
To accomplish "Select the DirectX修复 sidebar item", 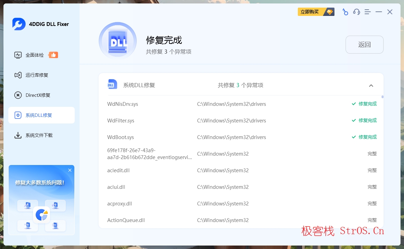I will tap(42, 95).
